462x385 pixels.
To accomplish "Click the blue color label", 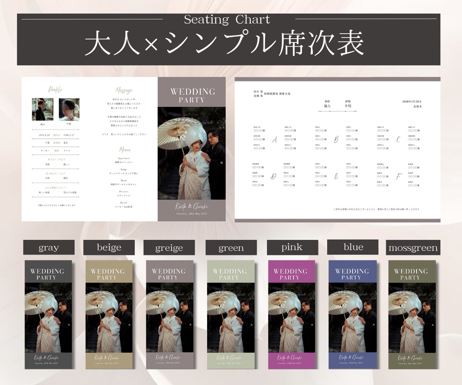I will click(x=353, y=247).
